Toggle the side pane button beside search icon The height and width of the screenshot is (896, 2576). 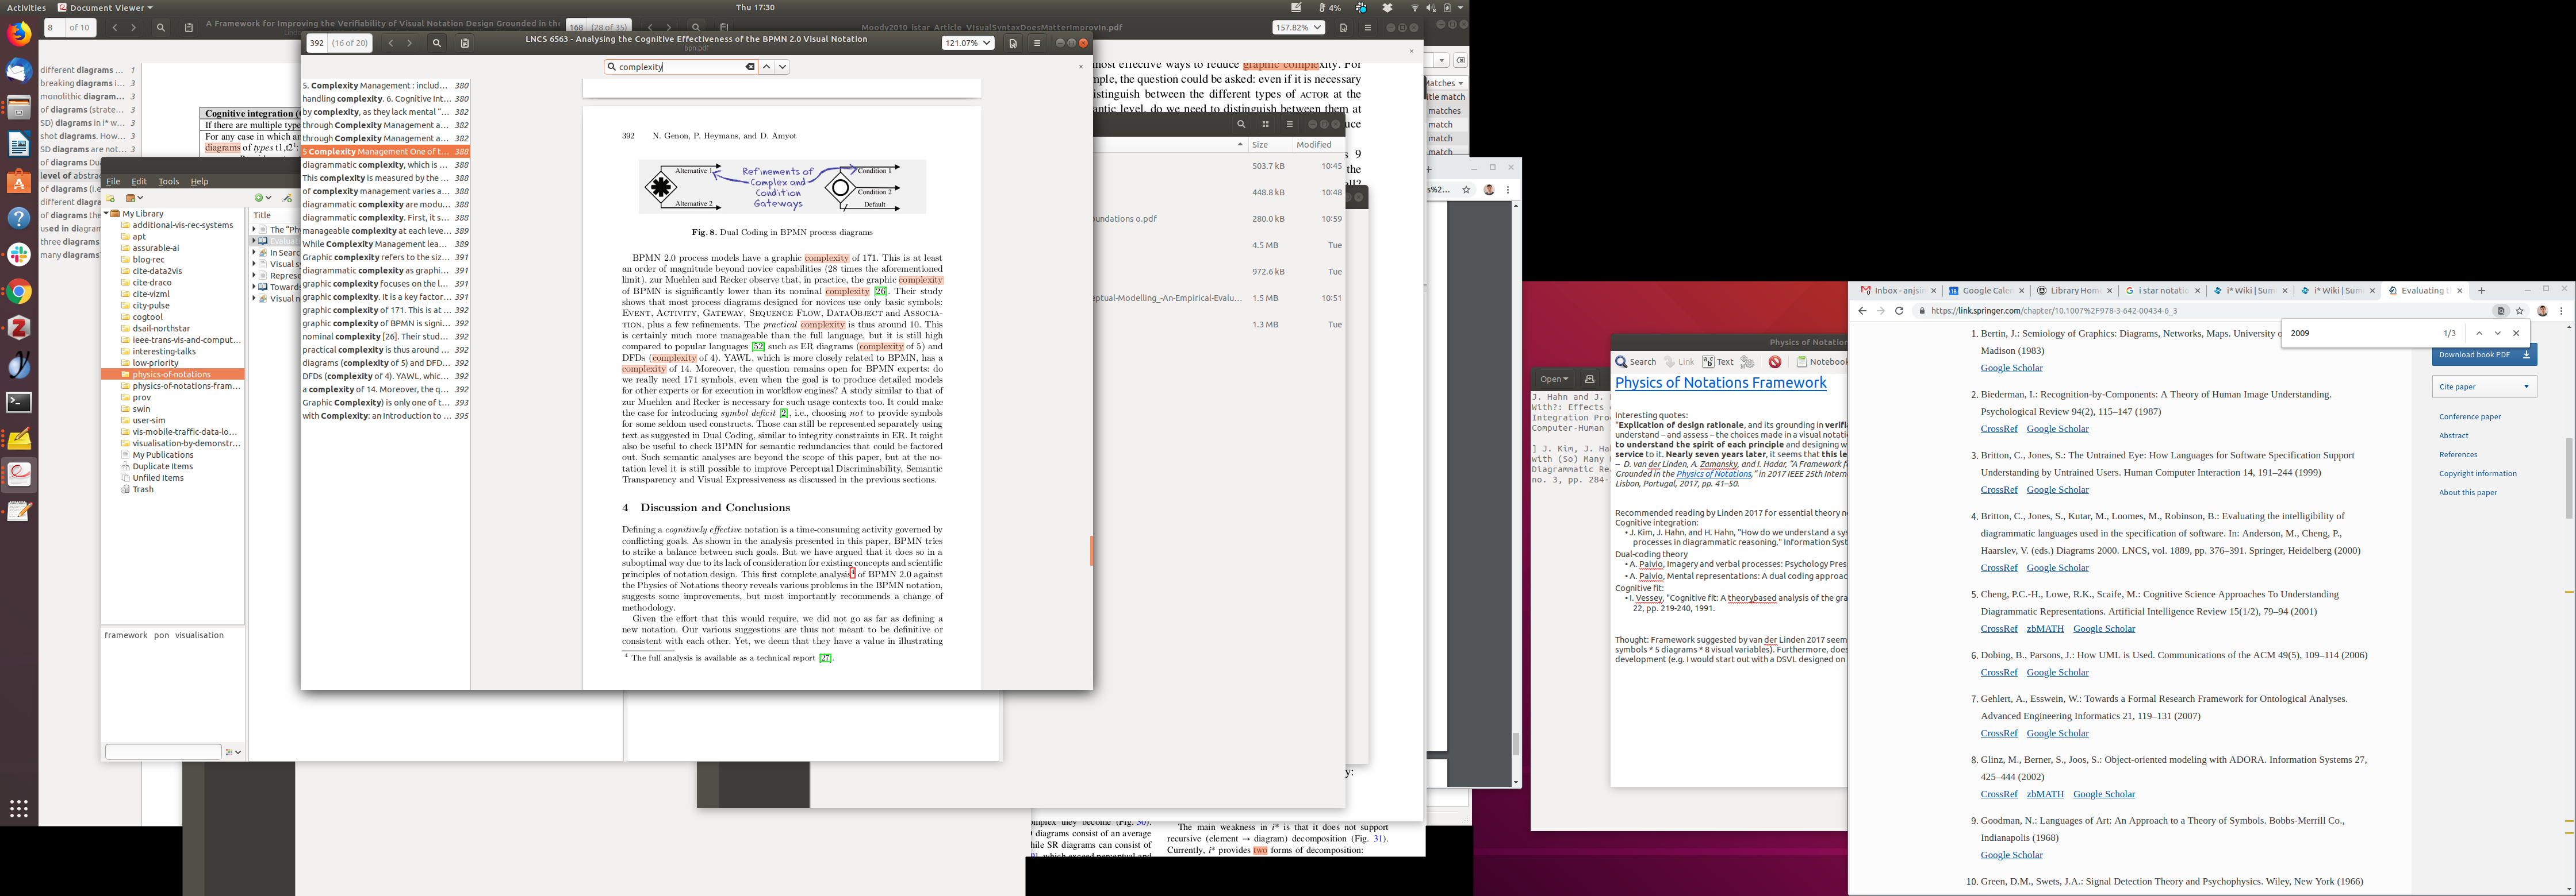464,43
